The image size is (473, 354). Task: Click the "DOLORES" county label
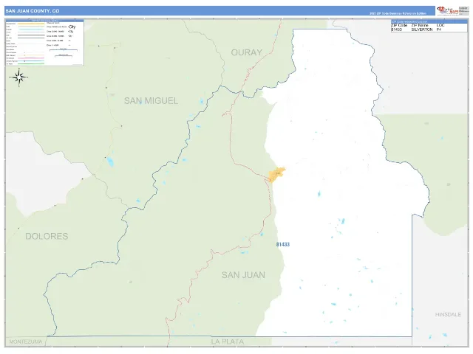47,236
